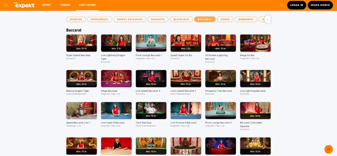Screen dimensions: 337x156
Task: Click the Skapa Konto button
Action: pyautogui.click(x=320, y=5)
